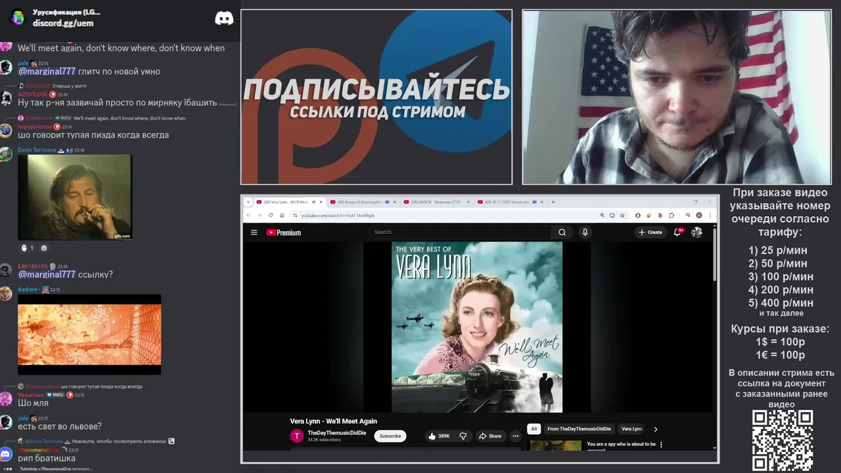Click username kekon in chat
841x473 pixels.
[x=28, y=289]
